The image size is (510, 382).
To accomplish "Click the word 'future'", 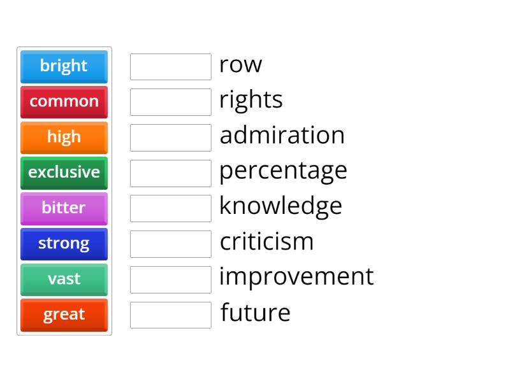I will 254,313.
